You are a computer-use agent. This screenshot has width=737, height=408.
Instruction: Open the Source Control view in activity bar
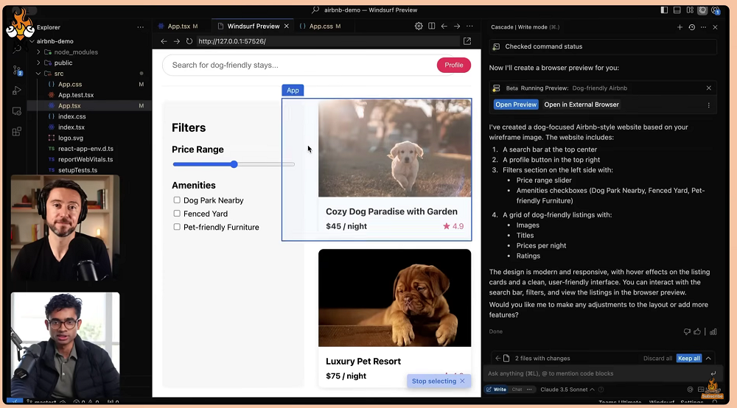17,71
